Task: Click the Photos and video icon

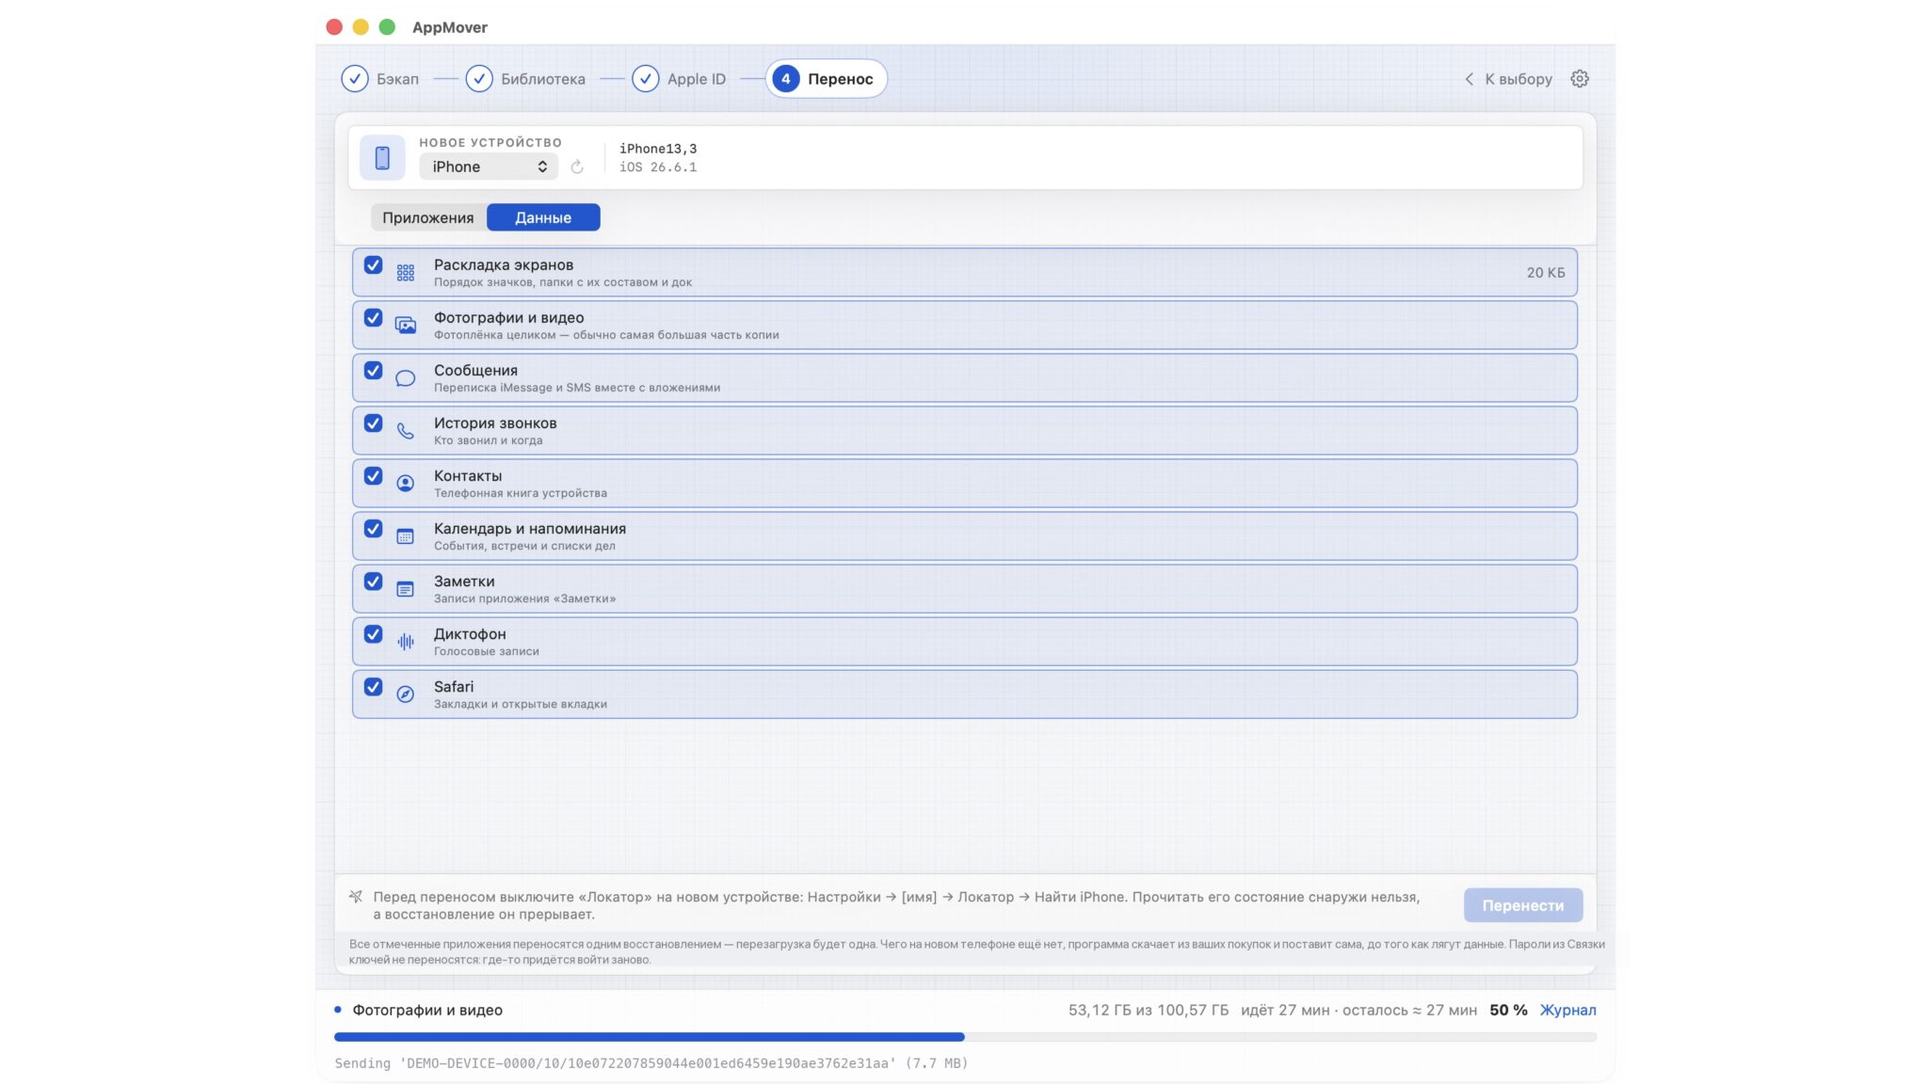Action: [405, 326]
